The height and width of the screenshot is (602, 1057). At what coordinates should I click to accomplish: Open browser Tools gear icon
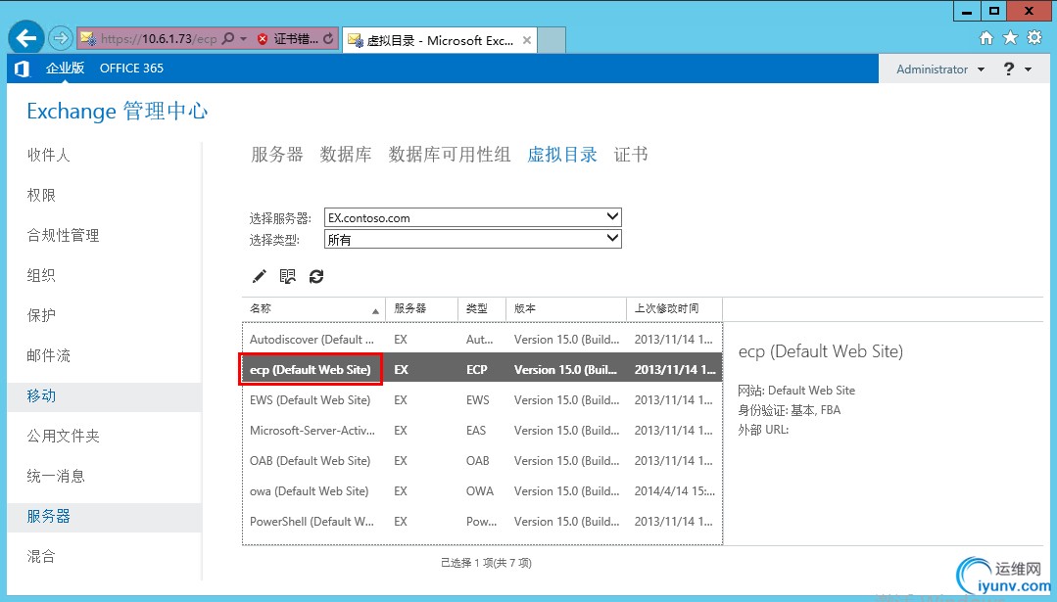point(1034,38)
